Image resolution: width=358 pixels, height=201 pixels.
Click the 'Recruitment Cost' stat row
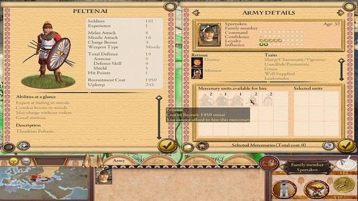(124, 80)
